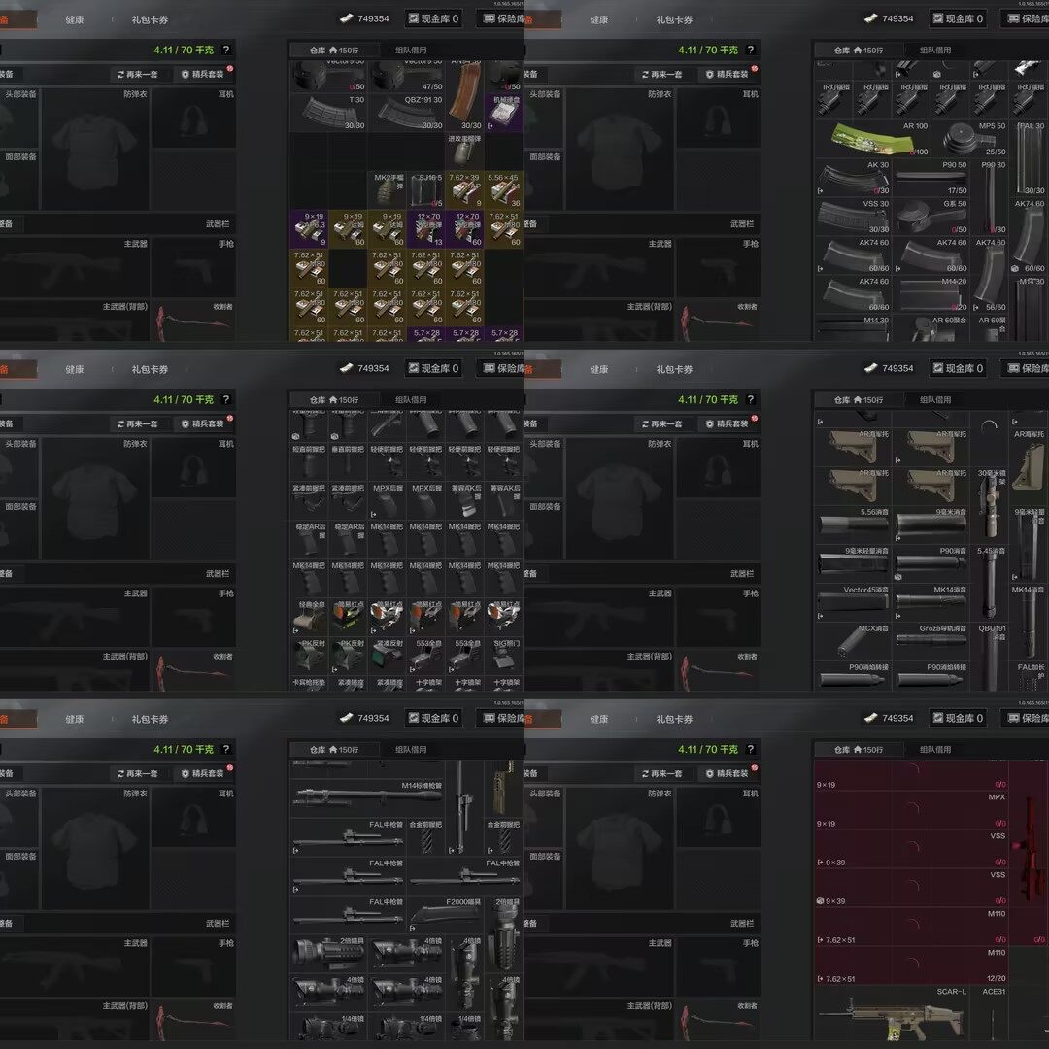Image resolution: width=1049 pixels, height=1049 pixels.
Task: Select the Groza rail suppressor
Action: (x=931, y=641)
